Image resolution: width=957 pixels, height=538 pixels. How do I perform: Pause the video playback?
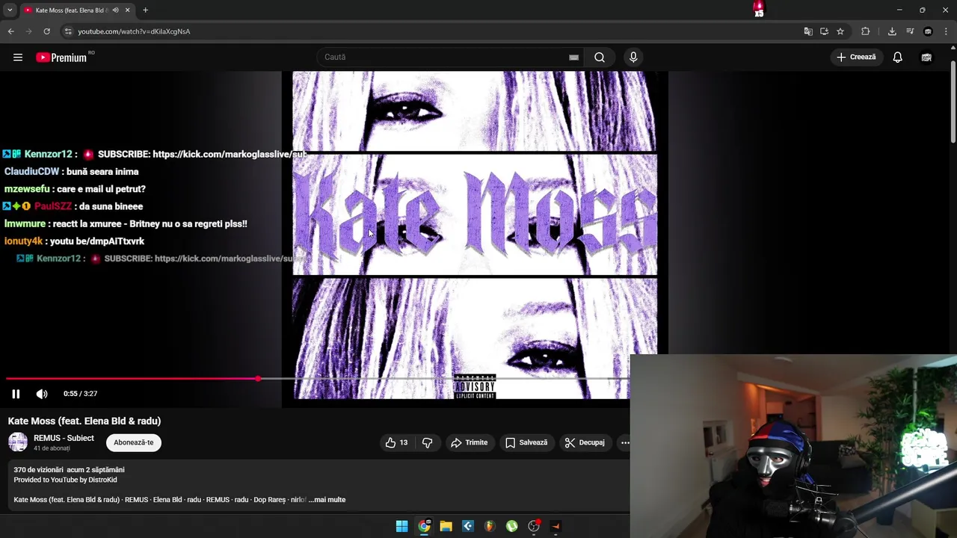click(16, 394)
